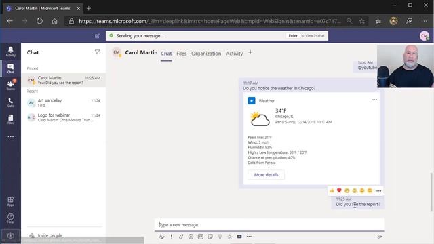Click Invite people link
Screen dimensions: 434x244
[50, 235]
